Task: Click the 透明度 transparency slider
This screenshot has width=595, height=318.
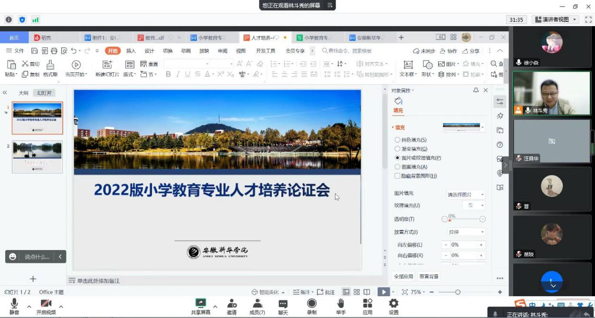Action: (463, 219)
